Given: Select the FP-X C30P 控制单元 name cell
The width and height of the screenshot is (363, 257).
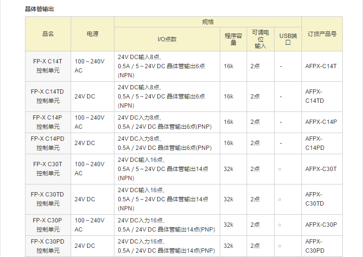Looking at the screenshot, I should (48, 225).
